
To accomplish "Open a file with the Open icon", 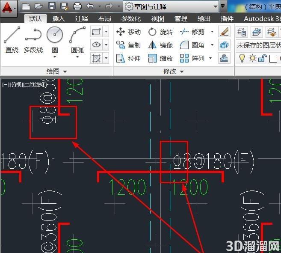I will (39, 6).
